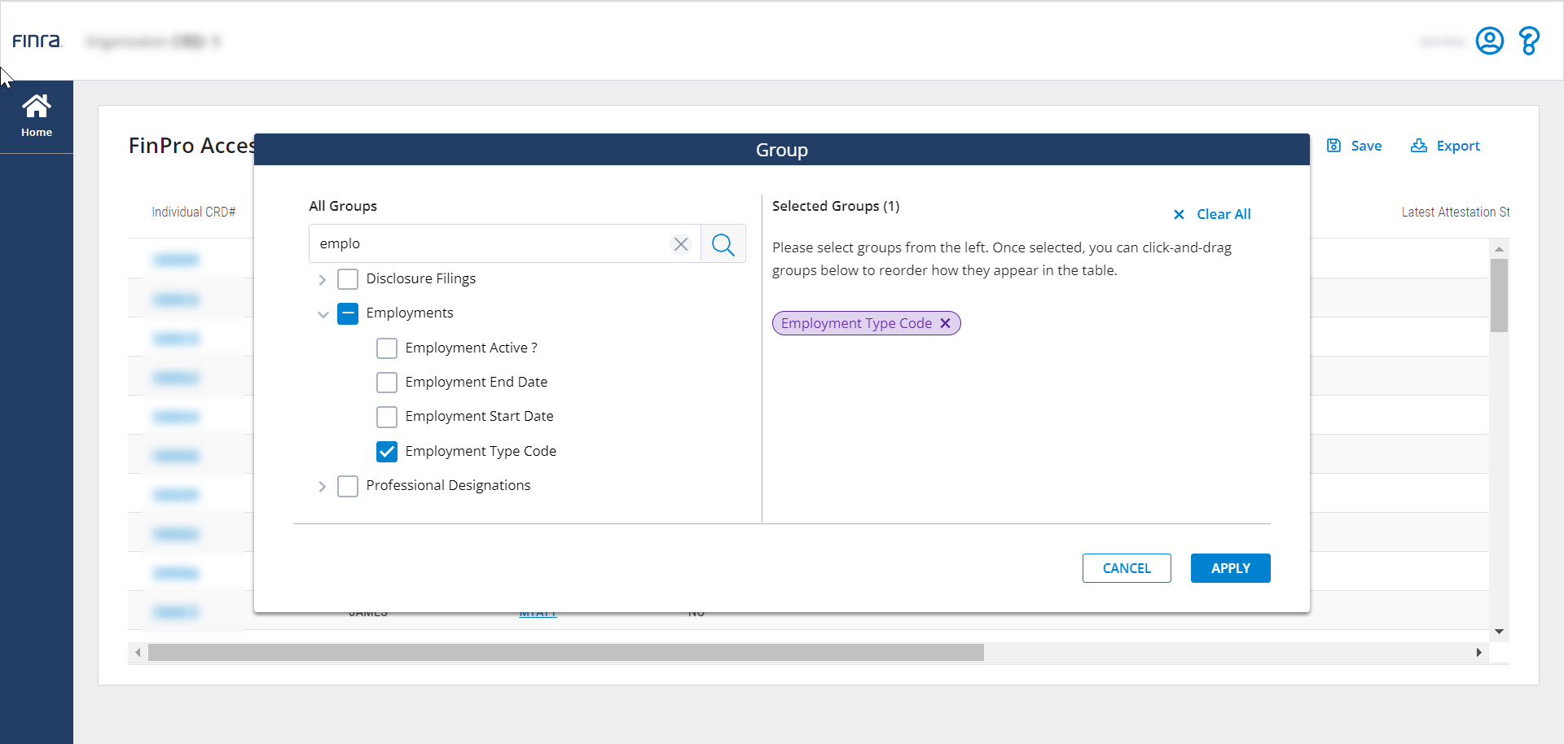Click the FINRA logo
The image size is (1564, 744).
point(37,41)
